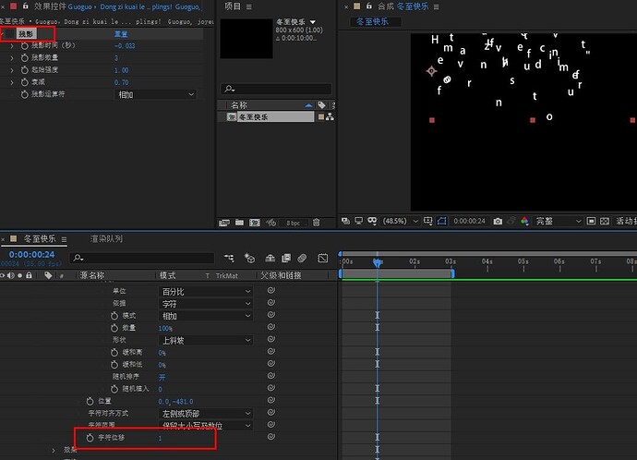
Task: Open the 单位 dropdown showing 百分比
Action: (206, 291)
